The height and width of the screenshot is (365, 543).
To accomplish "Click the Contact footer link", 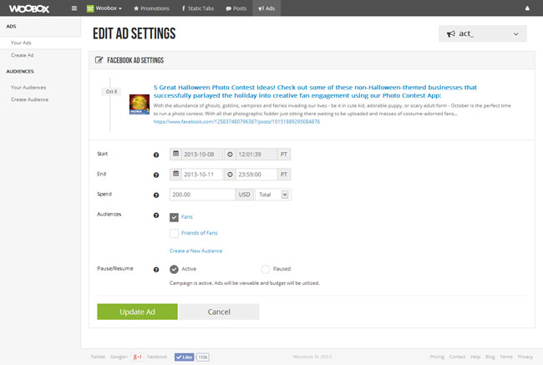I will click(x=457, y=357).
